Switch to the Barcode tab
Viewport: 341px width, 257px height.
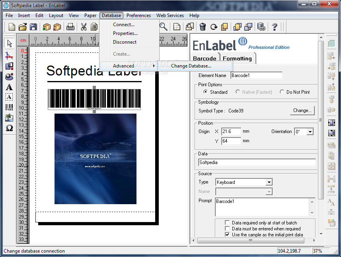(205, 58)
